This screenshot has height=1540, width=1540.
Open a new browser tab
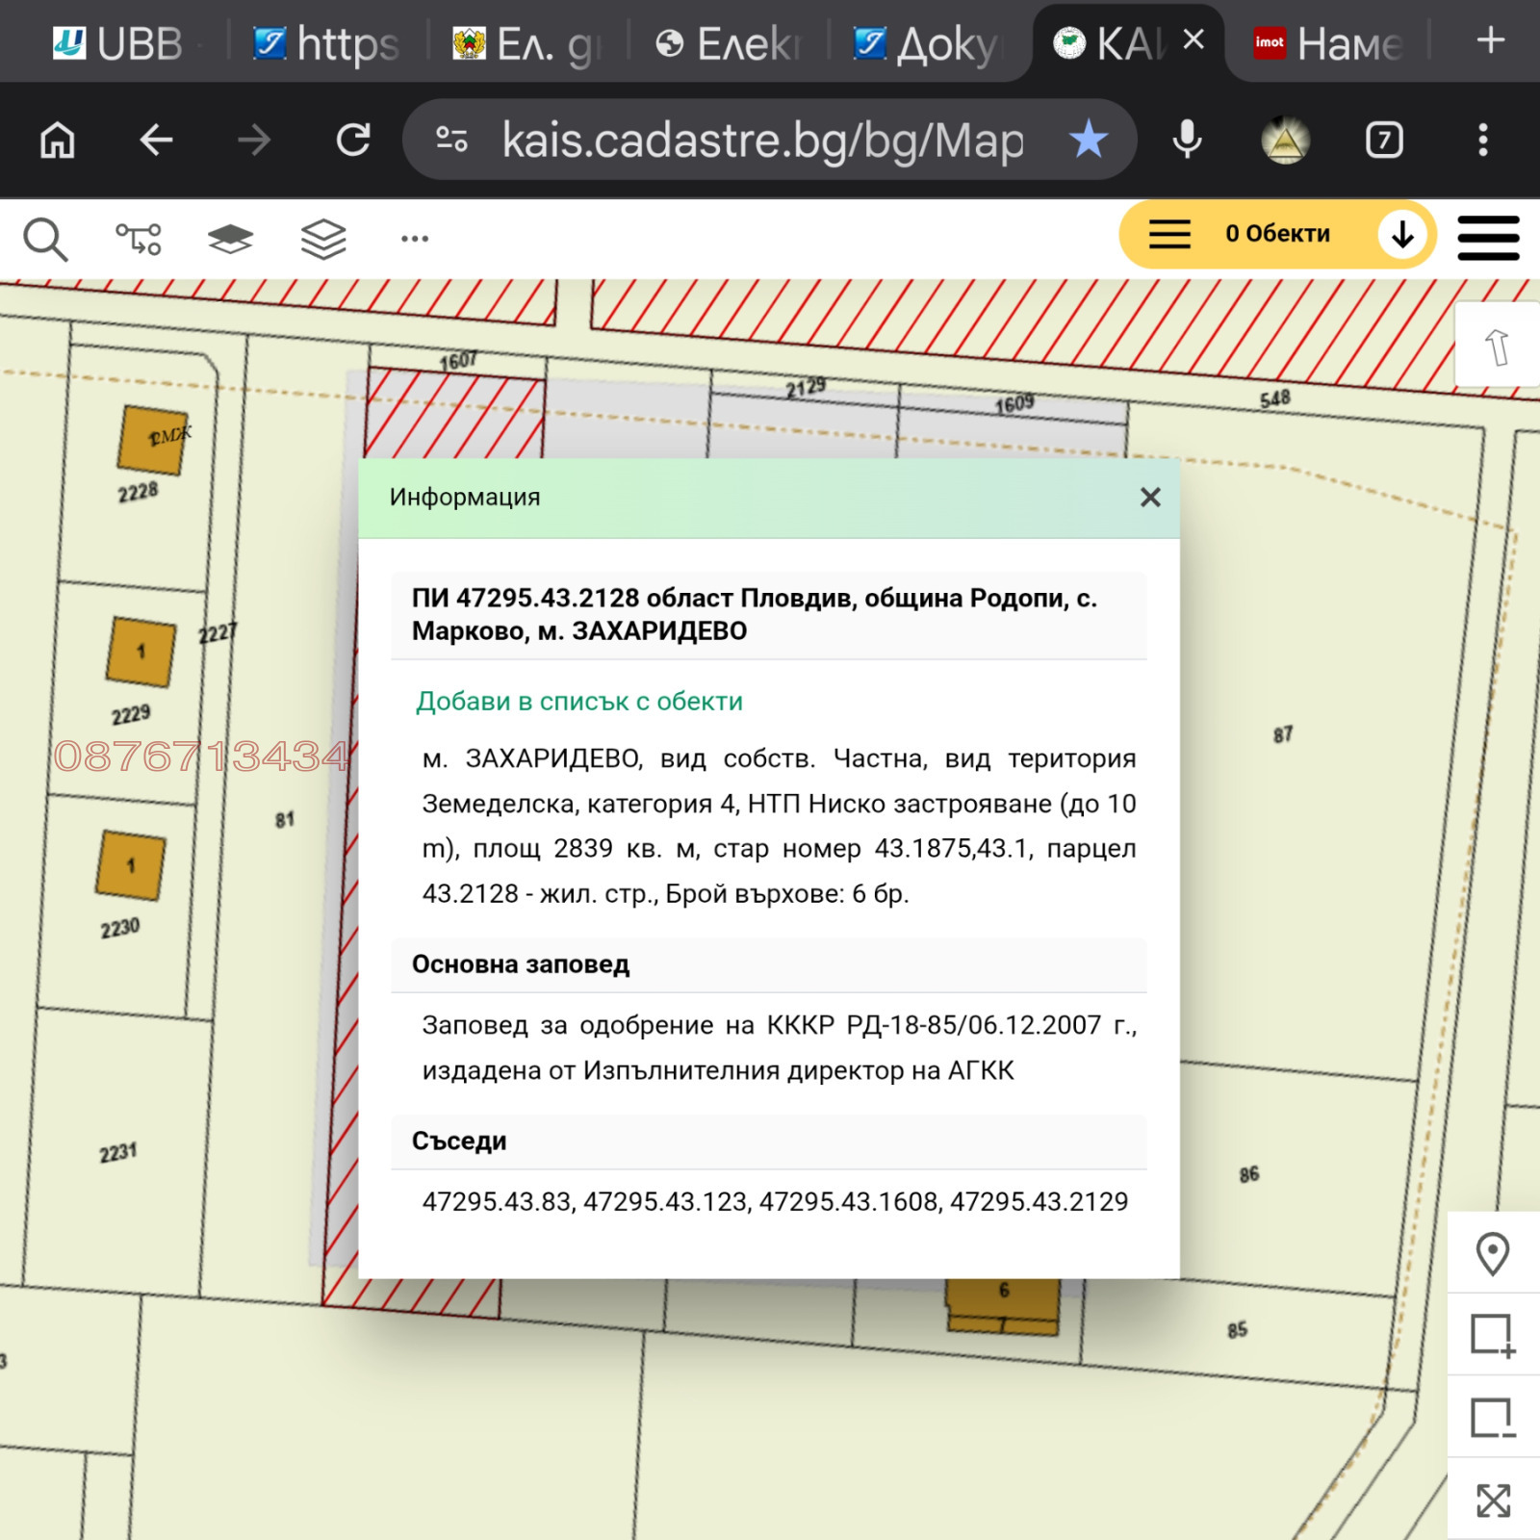pos(1491,40)
